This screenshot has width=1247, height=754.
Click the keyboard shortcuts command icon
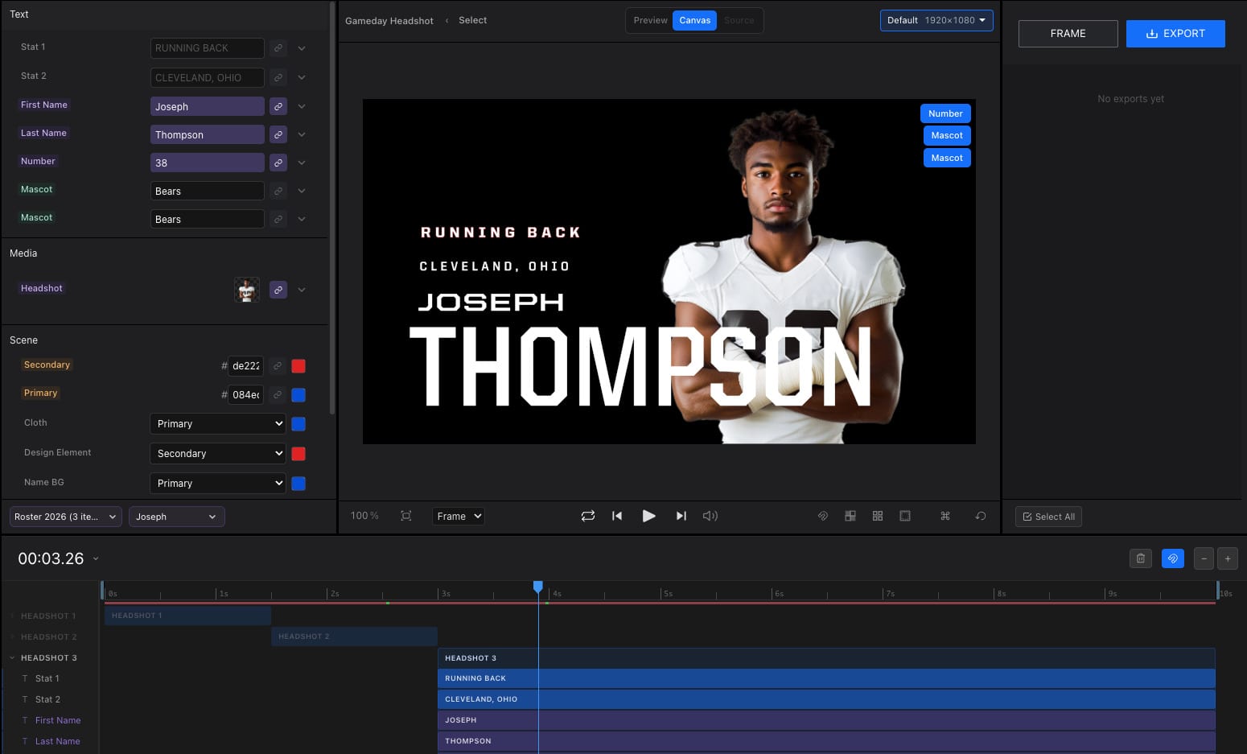(x=945, y=516)
